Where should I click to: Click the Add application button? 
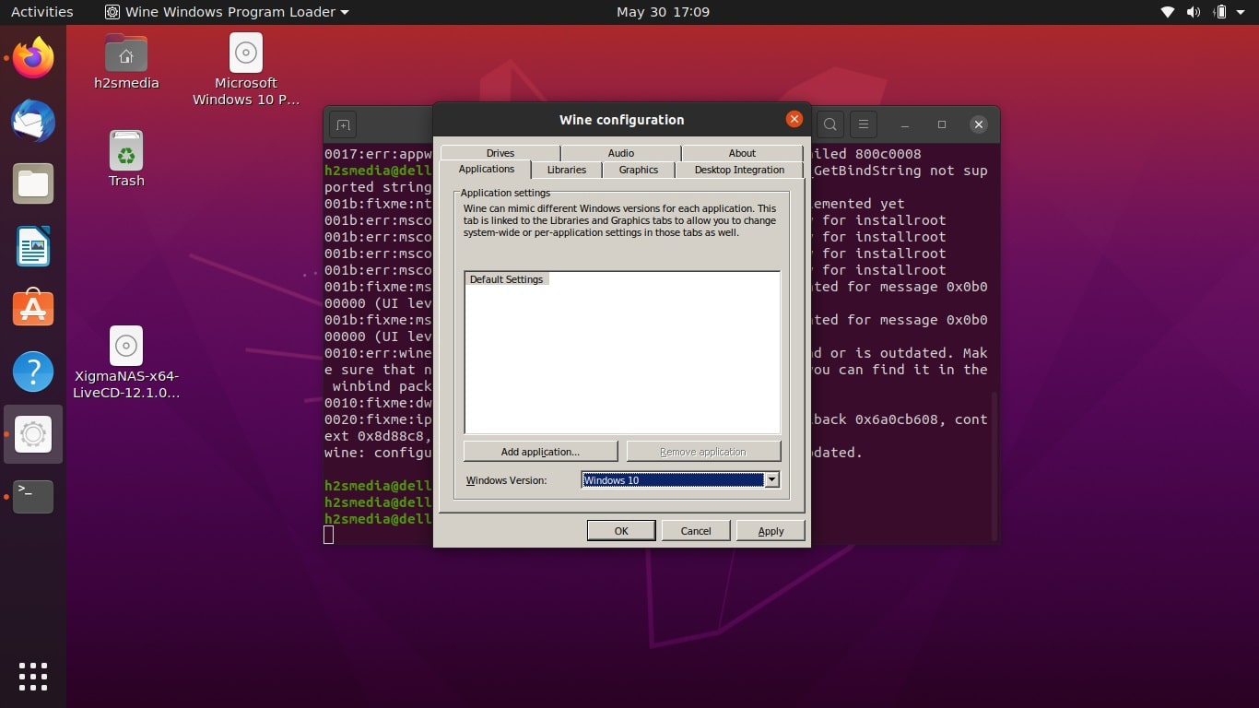pos(540,452)
